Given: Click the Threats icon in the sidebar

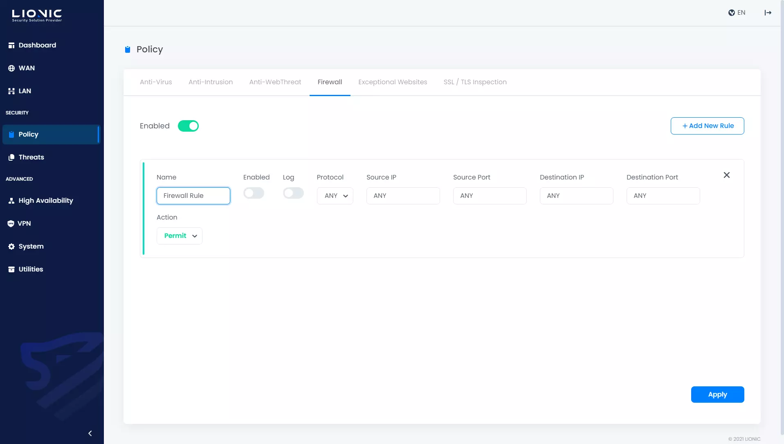Looking at the screenshot, I should coord(11,157).
